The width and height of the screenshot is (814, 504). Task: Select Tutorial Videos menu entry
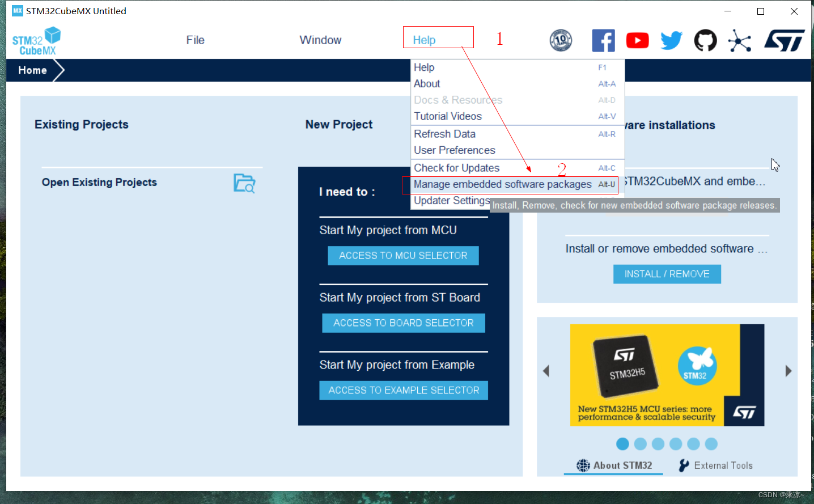(x=518, y=116)
